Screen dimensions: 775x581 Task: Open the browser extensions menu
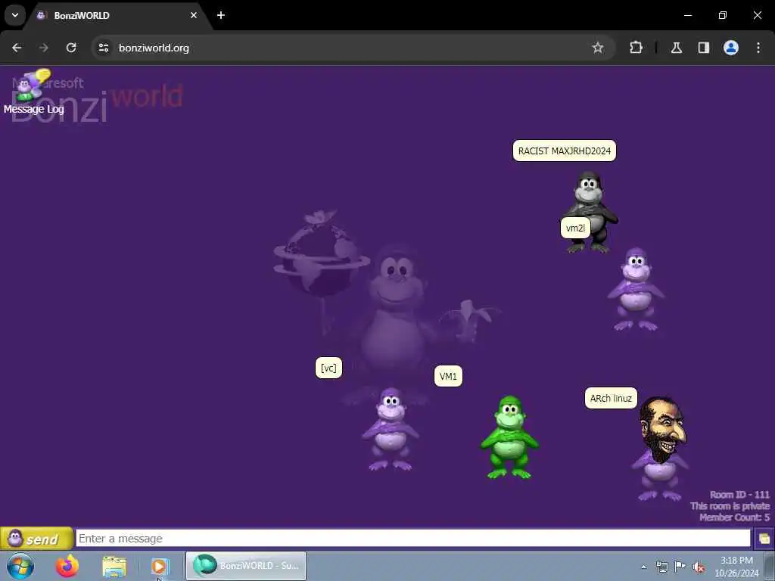(x=636, y=48)
